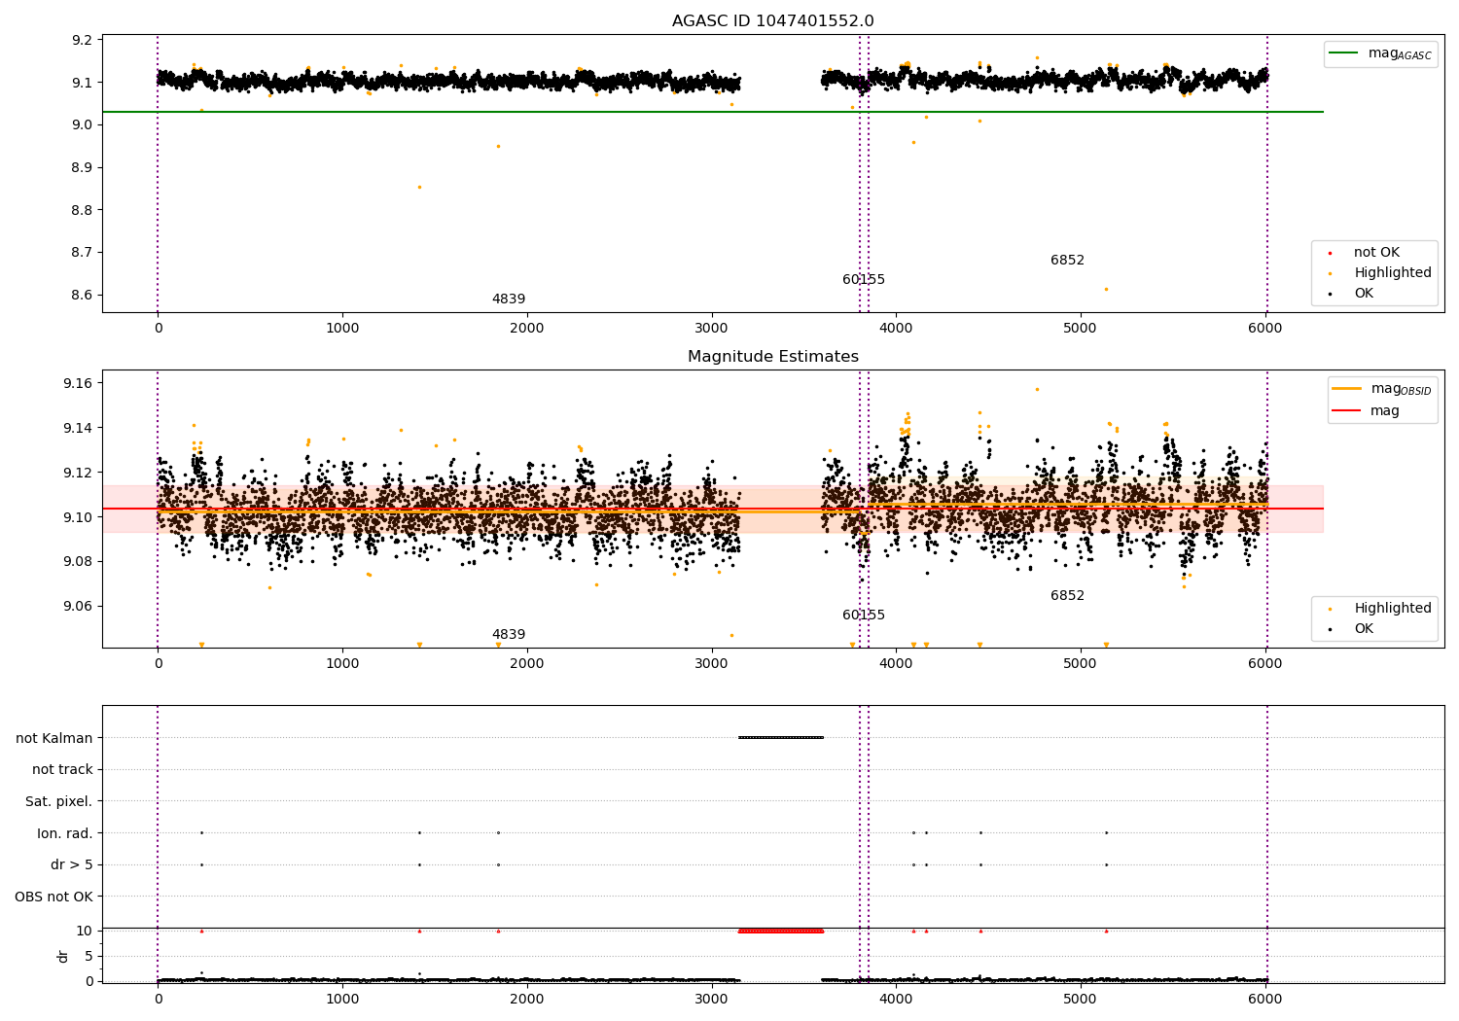This screenshot has width=1459, height=1021.
Task: Click the black 'not Kalman' flagged data bar
Action: [x=781, y=737]
